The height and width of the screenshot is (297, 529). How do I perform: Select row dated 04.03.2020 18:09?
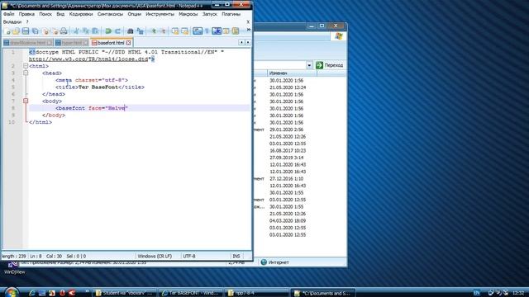288,221
